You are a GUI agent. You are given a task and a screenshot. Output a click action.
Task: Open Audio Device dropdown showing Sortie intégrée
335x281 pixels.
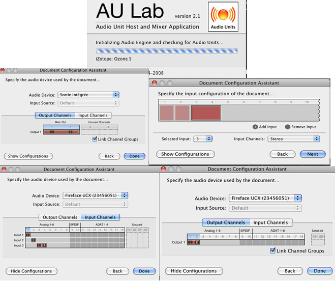[x=88, y=95]
